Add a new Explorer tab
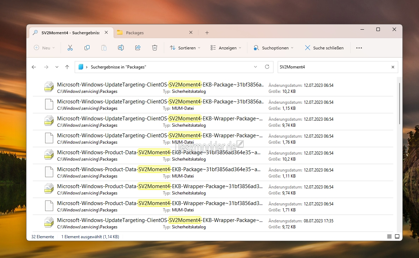Viewport: 419px width, 258px height. click(x=207, y=33)
